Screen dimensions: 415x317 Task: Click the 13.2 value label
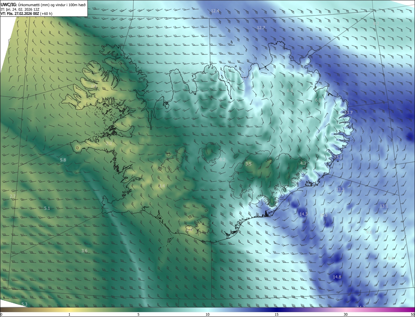(340, 189)
